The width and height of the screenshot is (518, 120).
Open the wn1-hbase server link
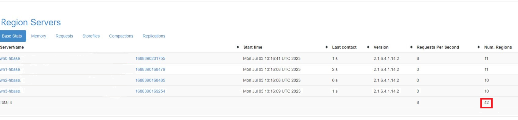coord(10,70)
